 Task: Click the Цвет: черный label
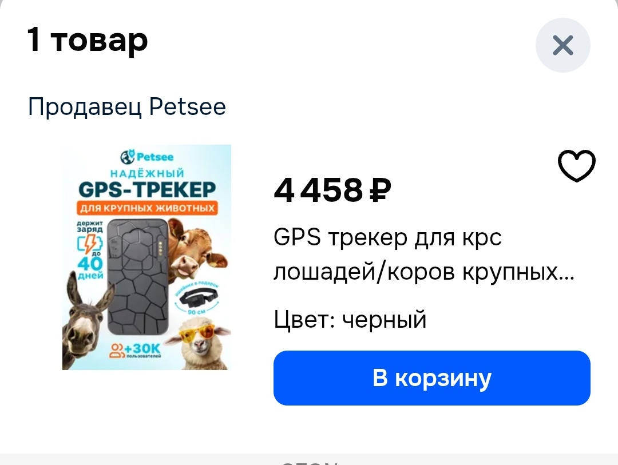point(350,319)
